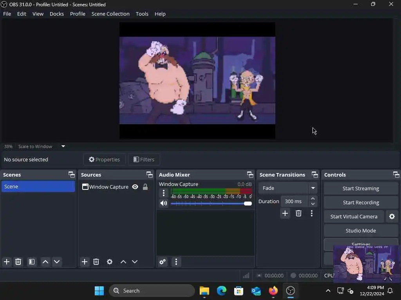Mute Window Capture audio speaker icon
Viewport: 401px width, 300px height.
point(164,203)
